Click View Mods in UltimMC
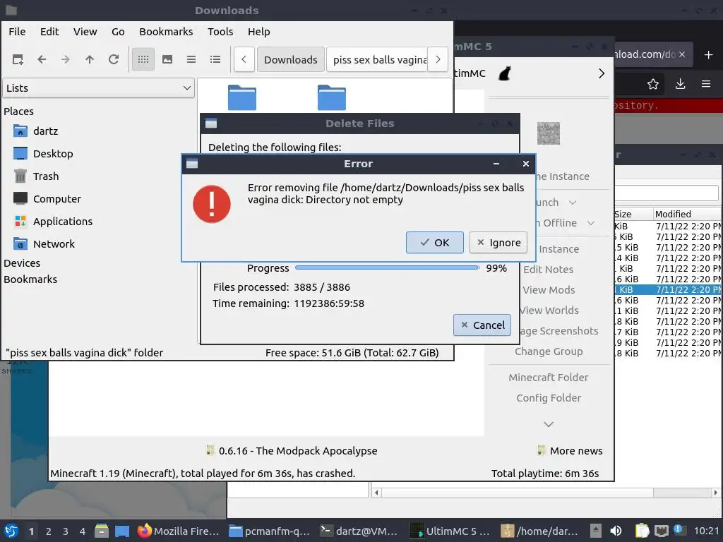723x542 pixels. click(x=548, y=290)
